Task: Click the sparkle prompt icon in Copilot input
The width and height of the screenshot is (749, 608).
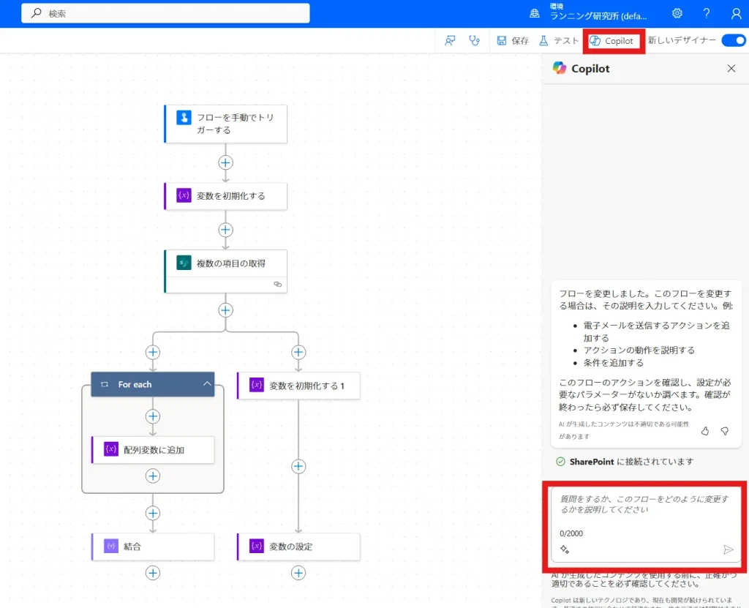Action: (565, 549)
